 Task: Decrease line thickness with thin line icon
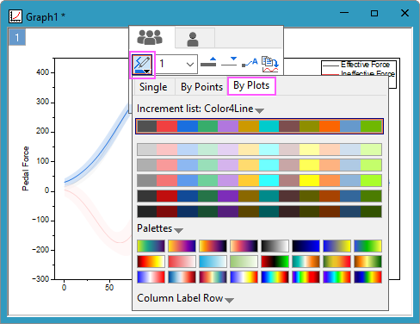coord(229,62)
